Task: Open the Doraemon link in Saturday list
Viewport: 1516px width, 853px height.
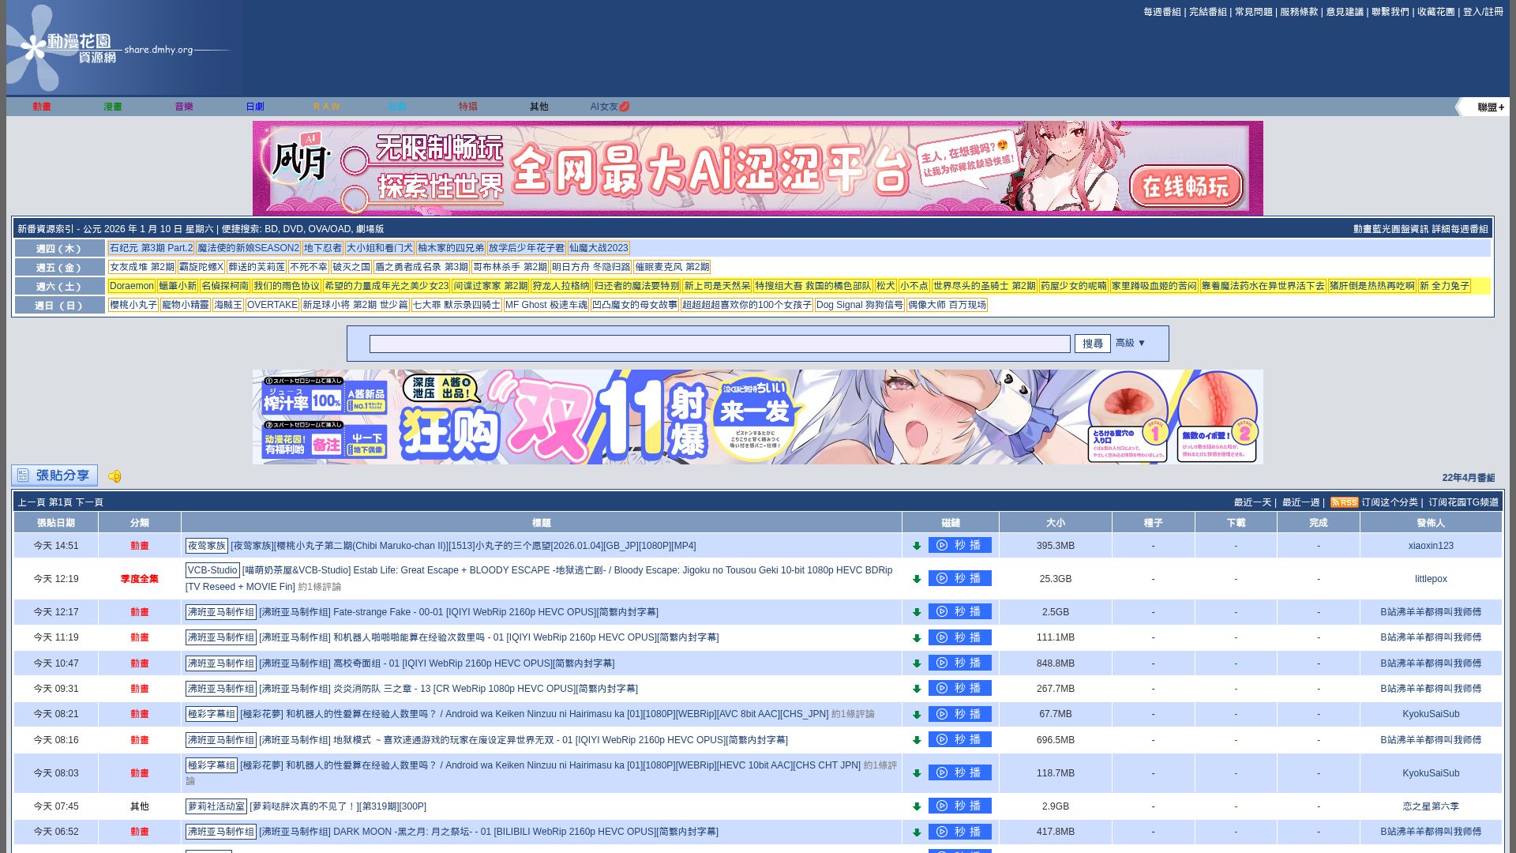Action: click(x=131, y=286)
